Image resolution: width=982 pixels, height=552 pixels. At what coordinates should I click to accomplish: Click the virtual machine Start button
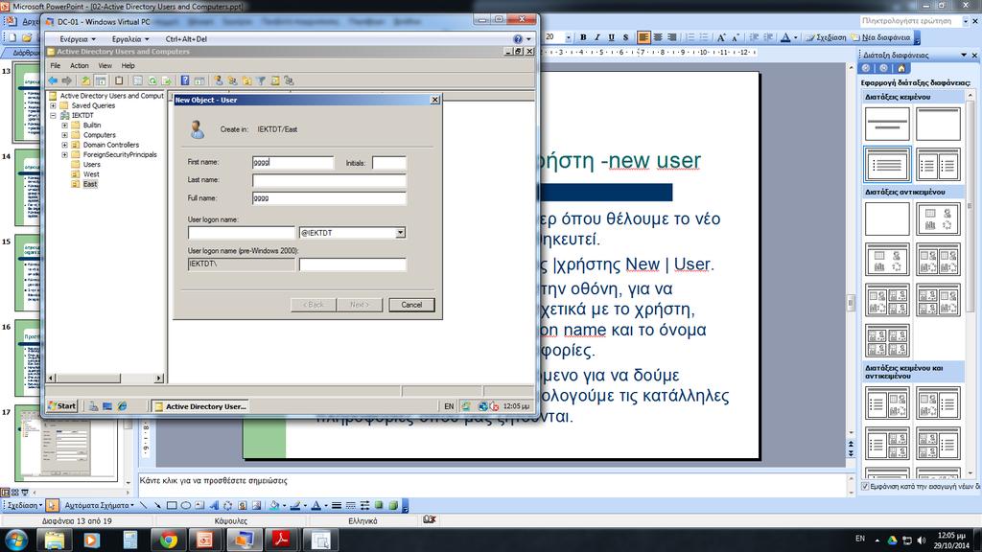tap(62, 406)
